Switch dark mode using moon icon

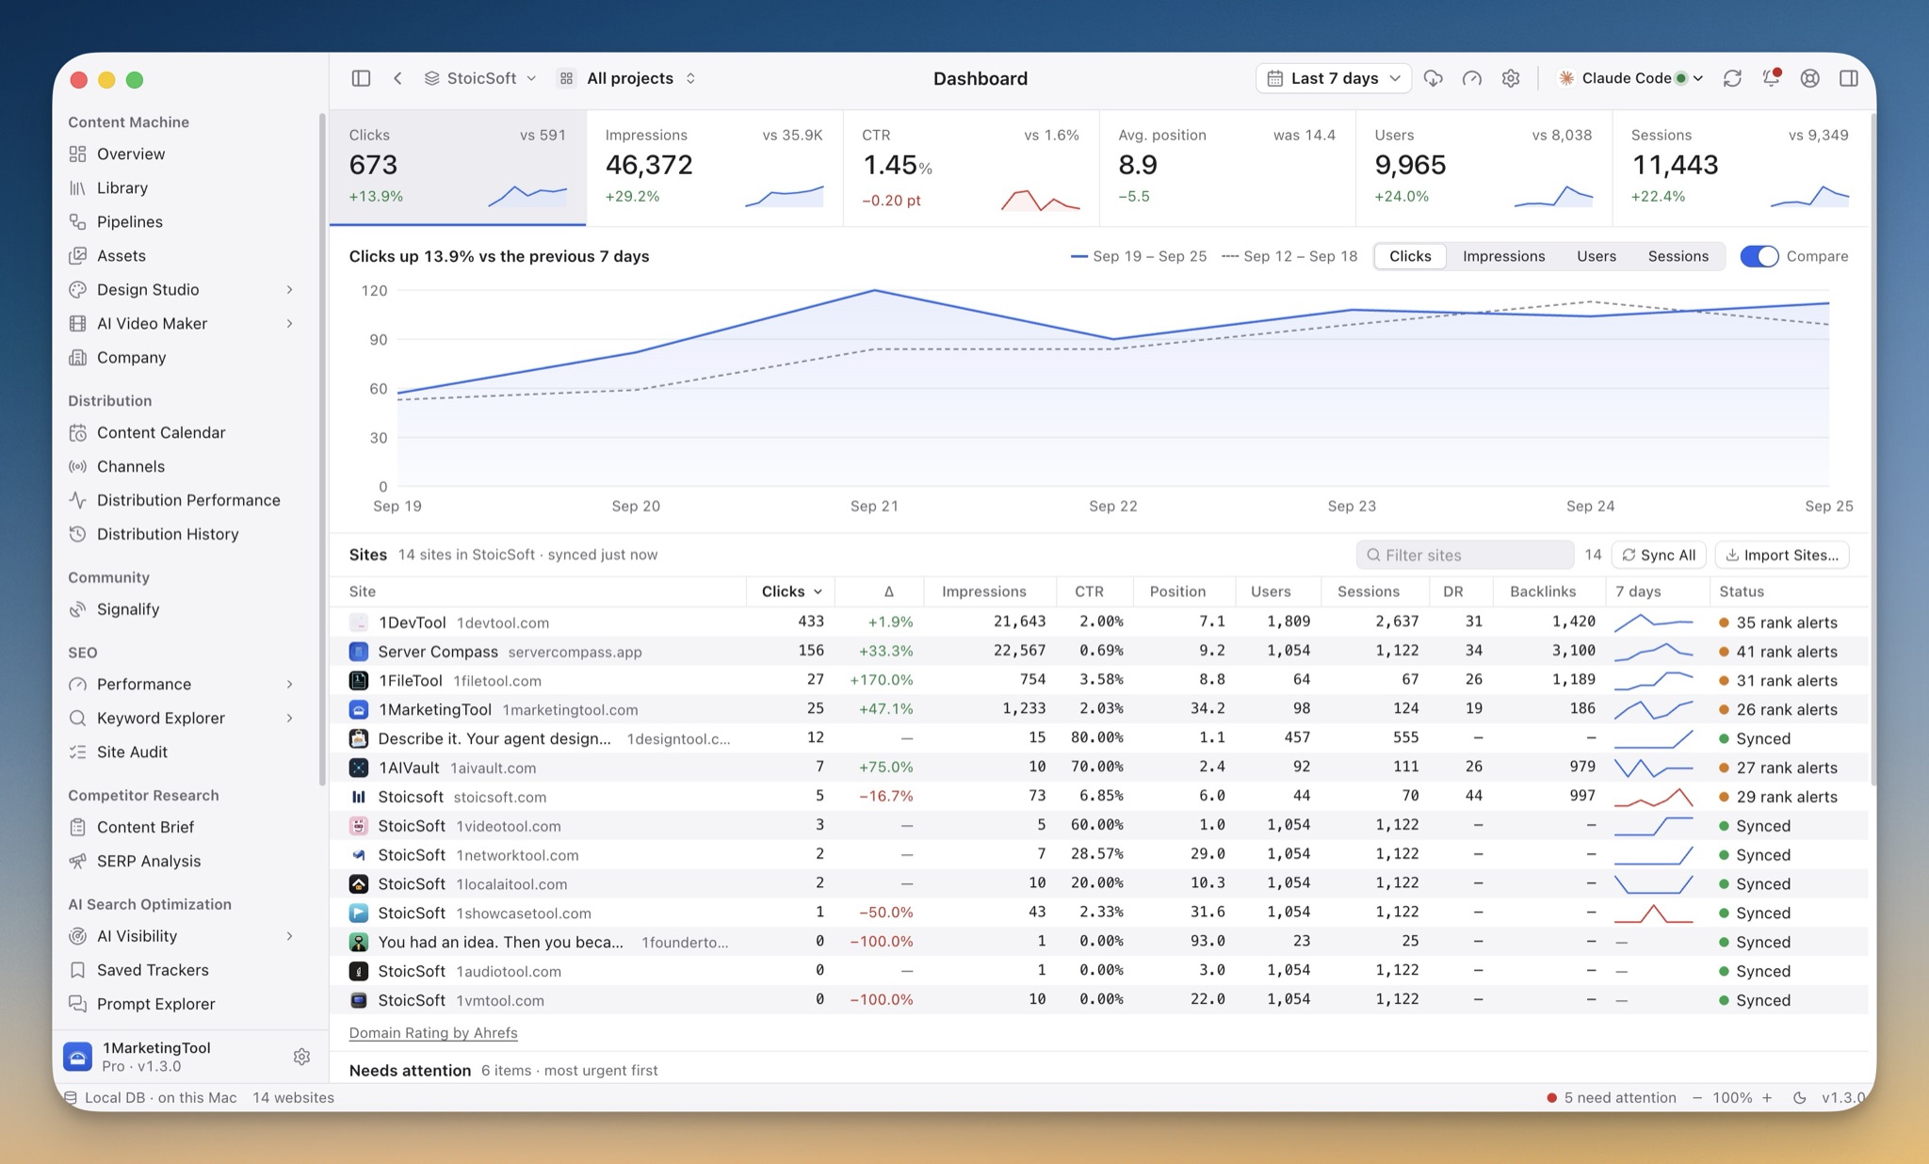click(1799, 1097)
